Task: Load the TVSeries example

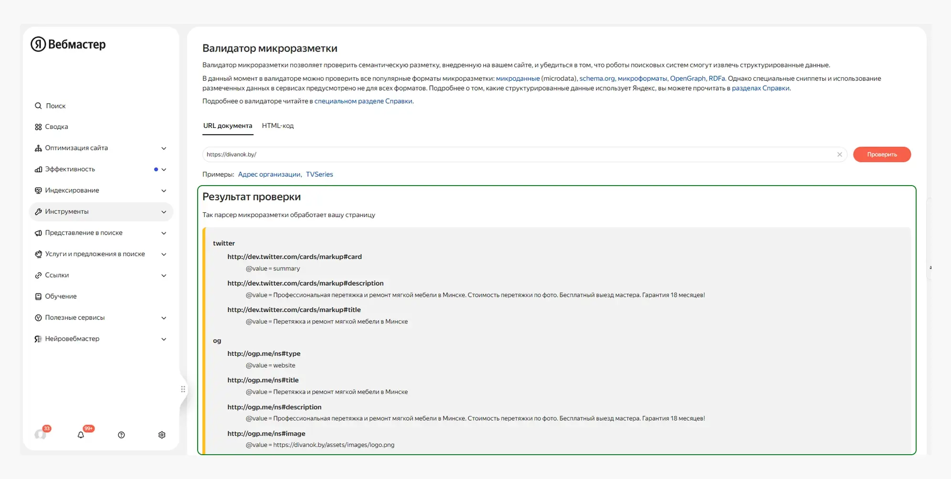Action: pos(319,175)
